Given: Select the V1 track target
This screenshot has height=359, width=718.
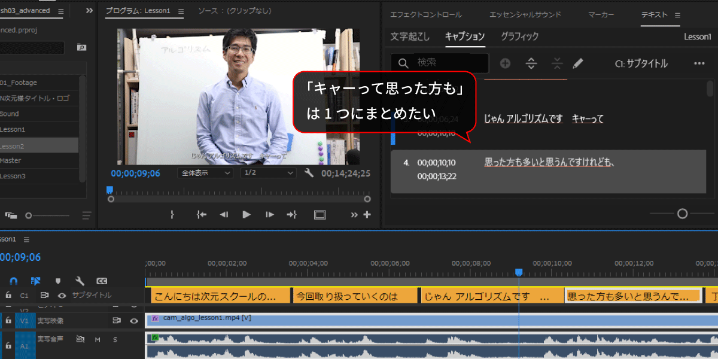Looking at the screenshot, I should (25, 321).
